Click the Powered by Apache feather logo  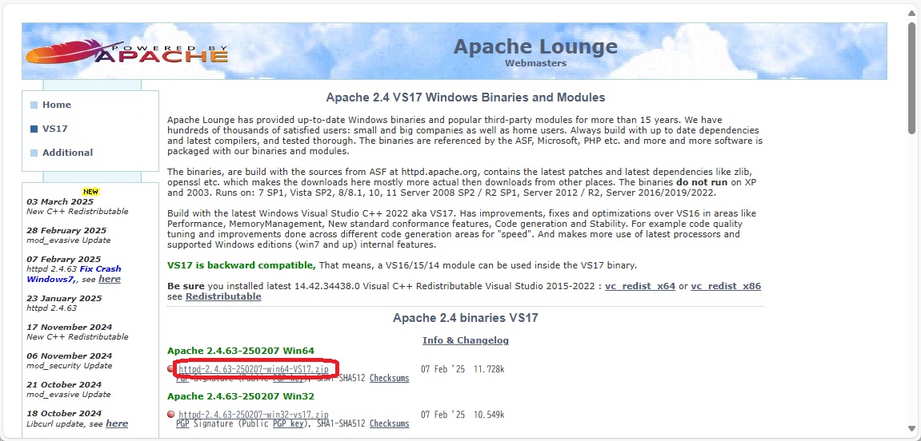126,51
